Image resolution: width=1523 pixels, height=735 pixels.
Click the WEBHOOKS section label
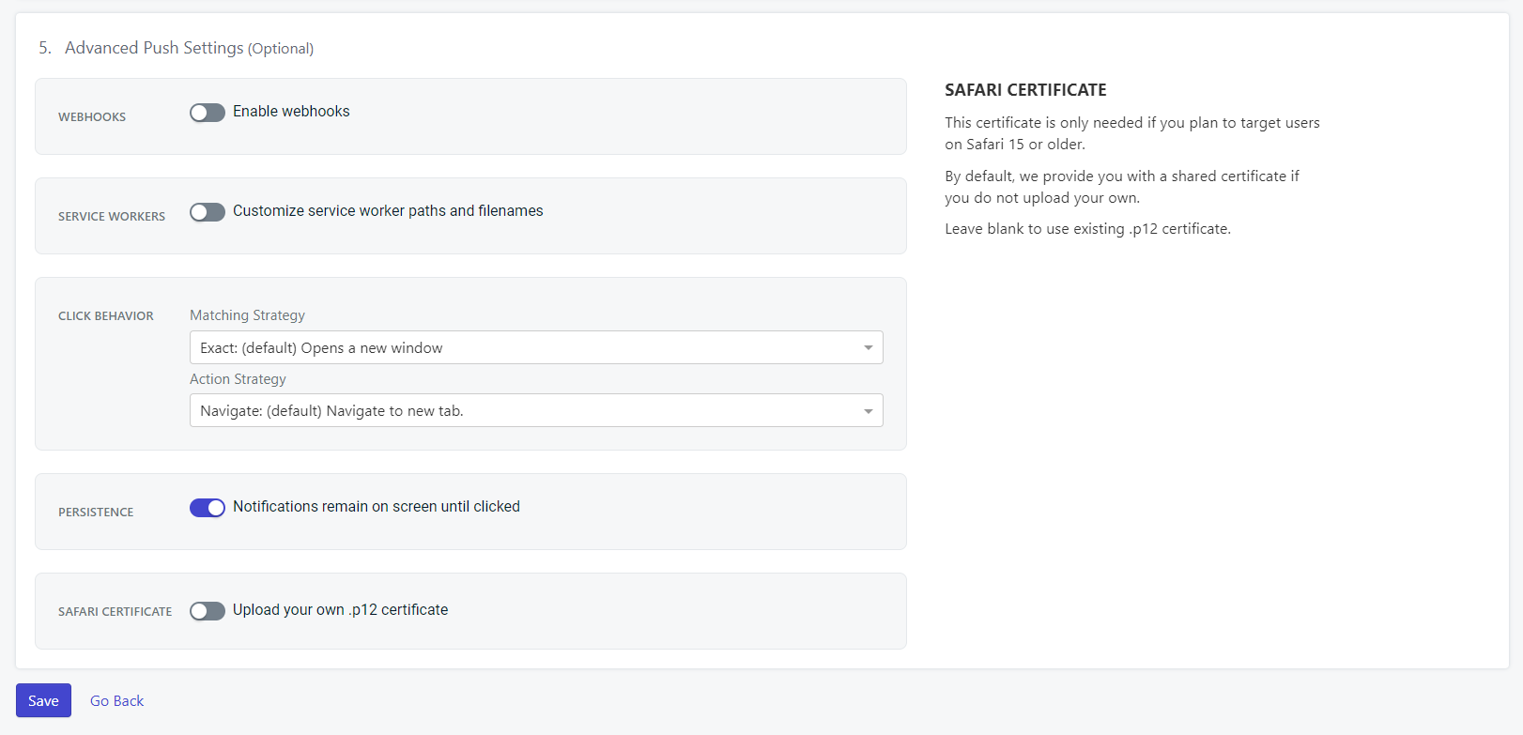[x=92, y=117]
